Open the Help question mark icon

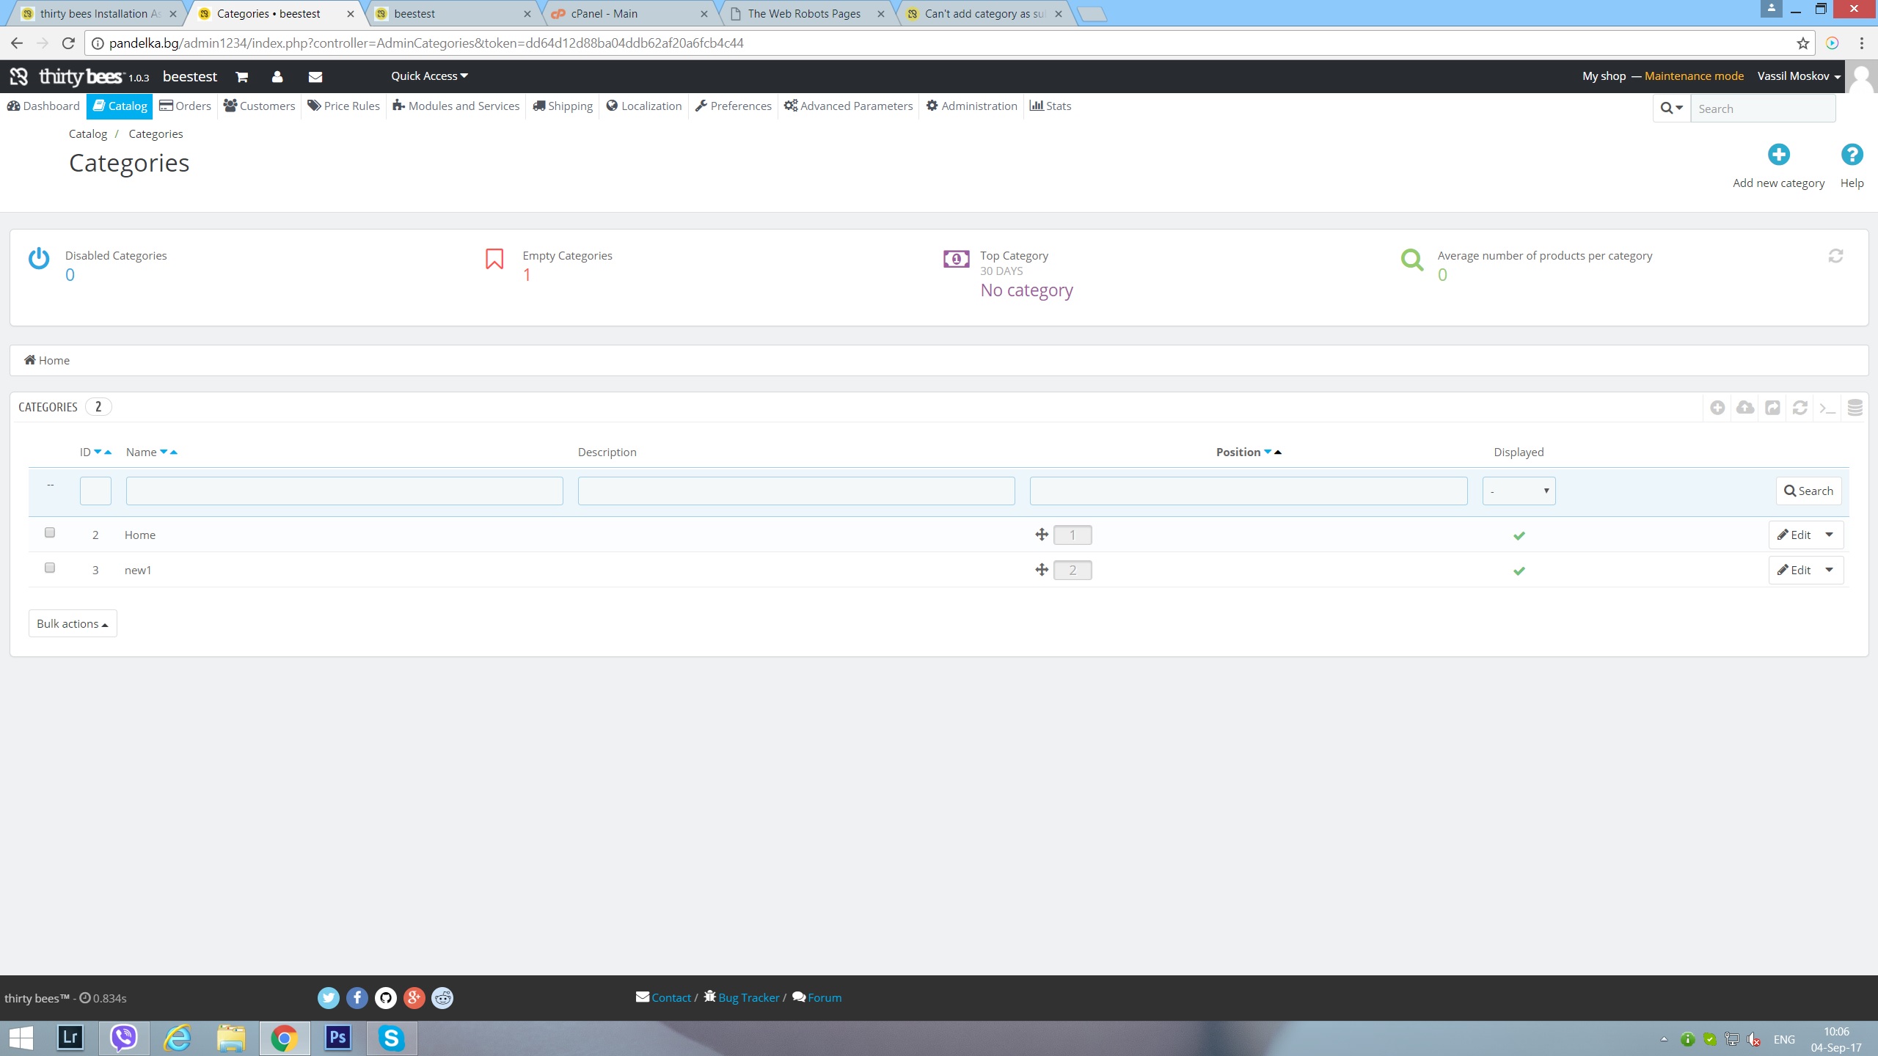1851,155
